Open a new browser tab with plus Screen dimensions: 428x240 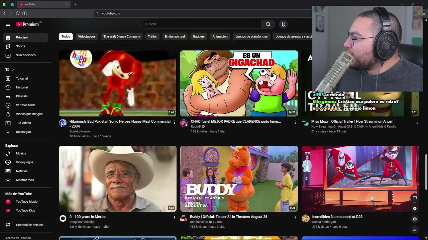coord(75,4)
